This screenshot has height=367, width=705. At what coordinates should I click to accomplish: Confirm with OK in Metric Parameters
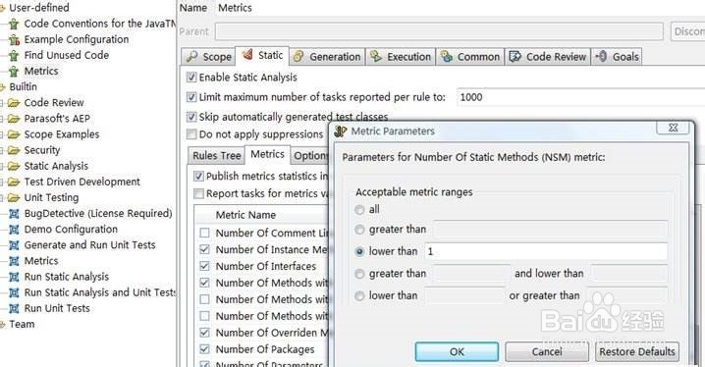point(457,351)
